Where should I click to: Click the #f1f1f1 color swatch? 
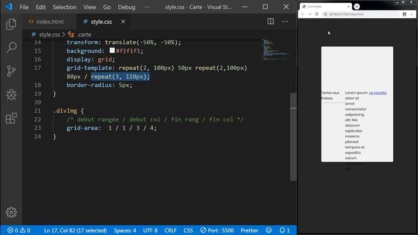(x=112, y=50)
